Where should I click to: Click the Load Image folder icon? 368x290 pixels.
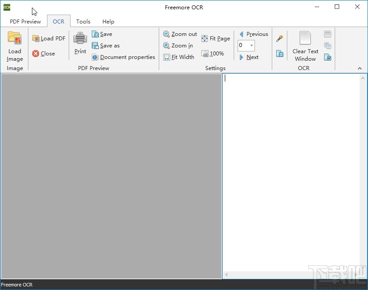point(15,39)
